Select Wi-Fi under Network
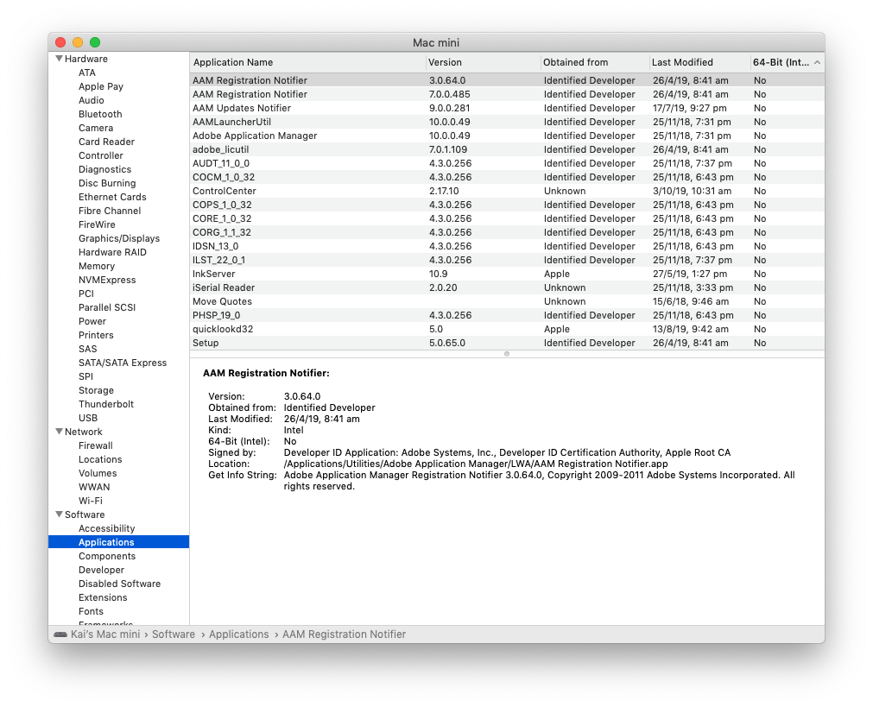873x707 pixels. [91, 501]
